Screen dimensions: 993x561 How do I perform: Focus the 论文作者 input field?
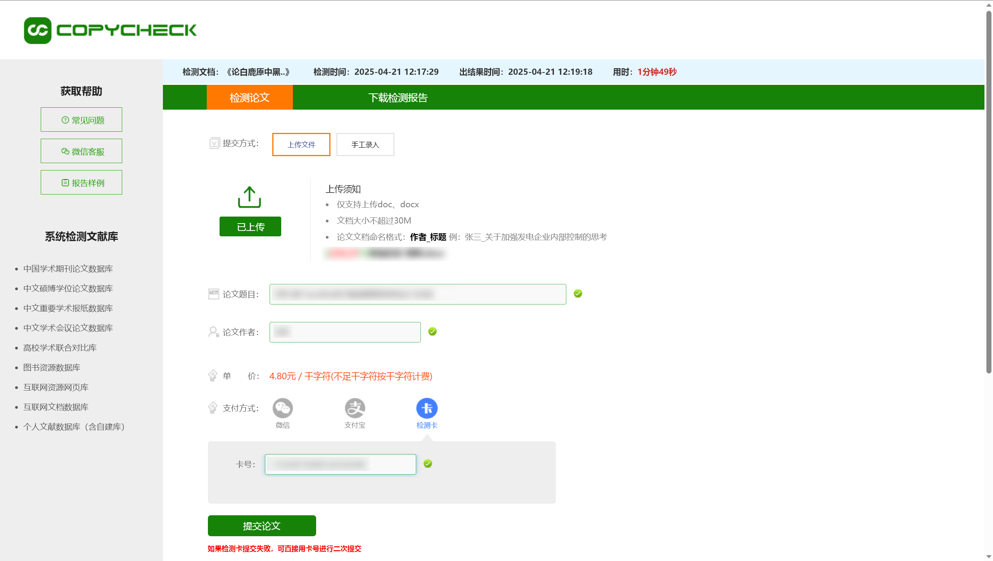[x=345, y=332]
